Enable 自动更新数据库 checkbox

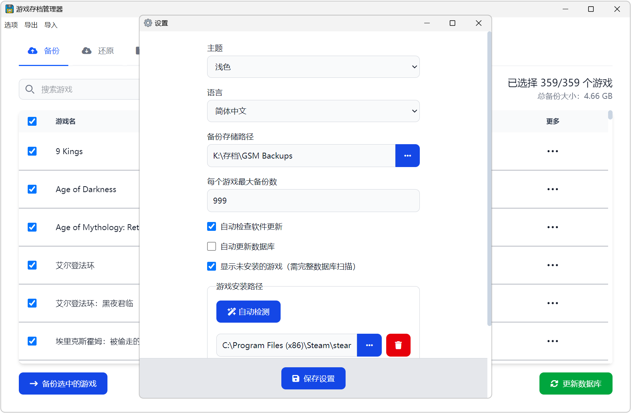(212, 246)
